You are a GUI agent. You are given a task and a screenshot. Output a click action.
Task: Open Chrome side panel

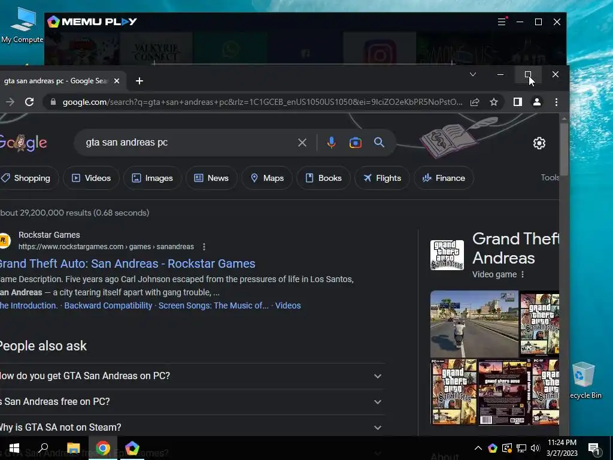click(518, 102)
